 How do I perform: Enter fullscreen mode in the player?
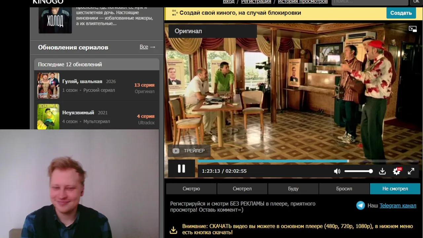411,171
